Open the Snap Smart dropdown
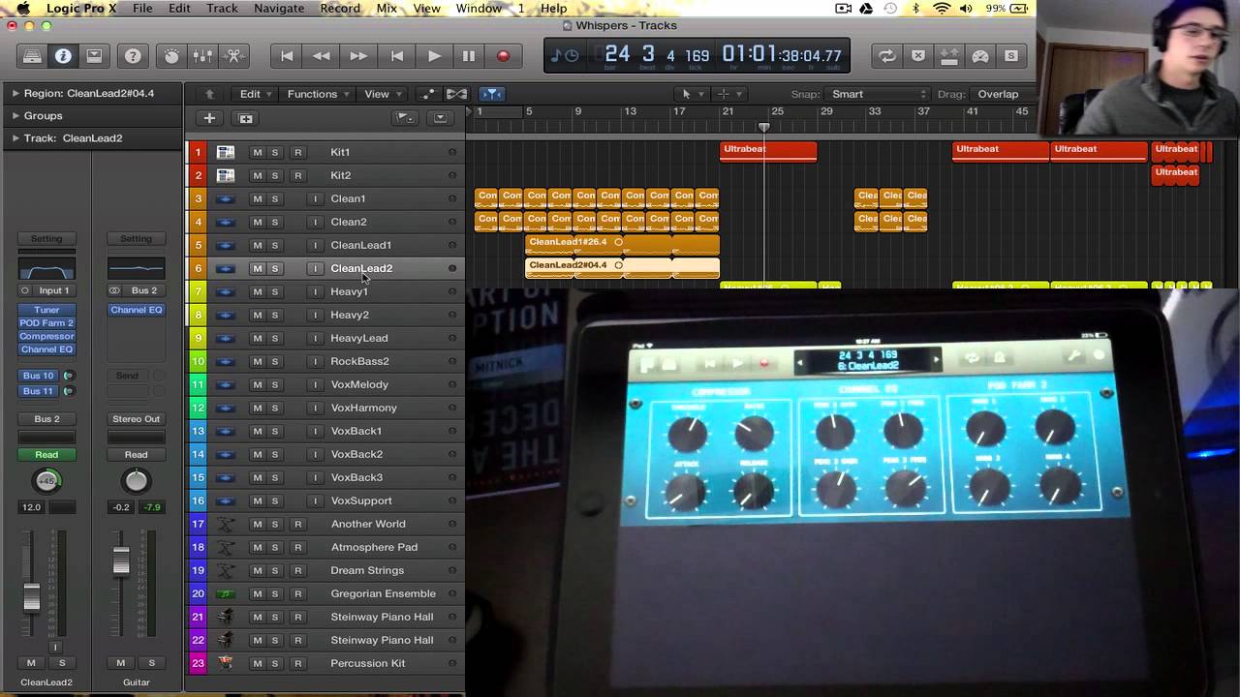The image size is (1240, 697). coord(878,94)
